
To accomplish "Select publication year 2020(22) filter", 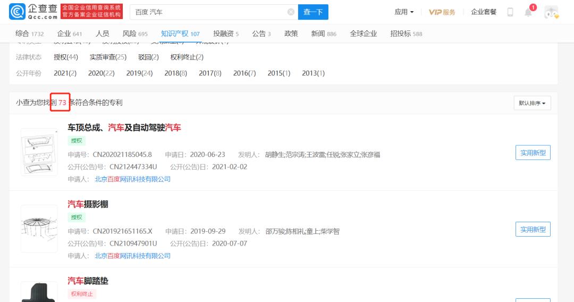I will (101, 73).
